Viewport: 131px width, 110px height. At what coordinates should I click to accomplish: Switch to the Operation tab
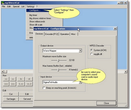[64, 34]
